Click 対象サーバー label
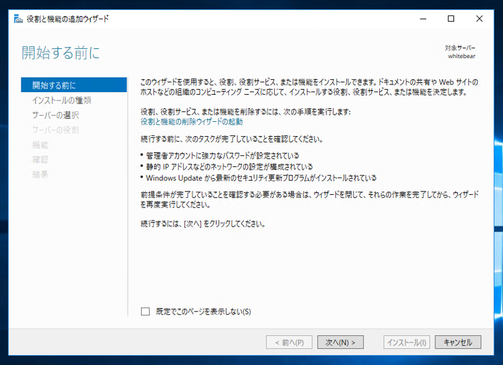 [x=460, y=48]
